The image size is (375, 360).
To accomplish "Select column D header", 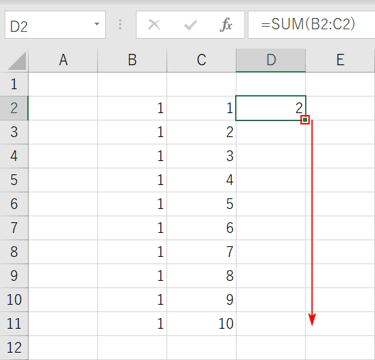I will 270,60.
